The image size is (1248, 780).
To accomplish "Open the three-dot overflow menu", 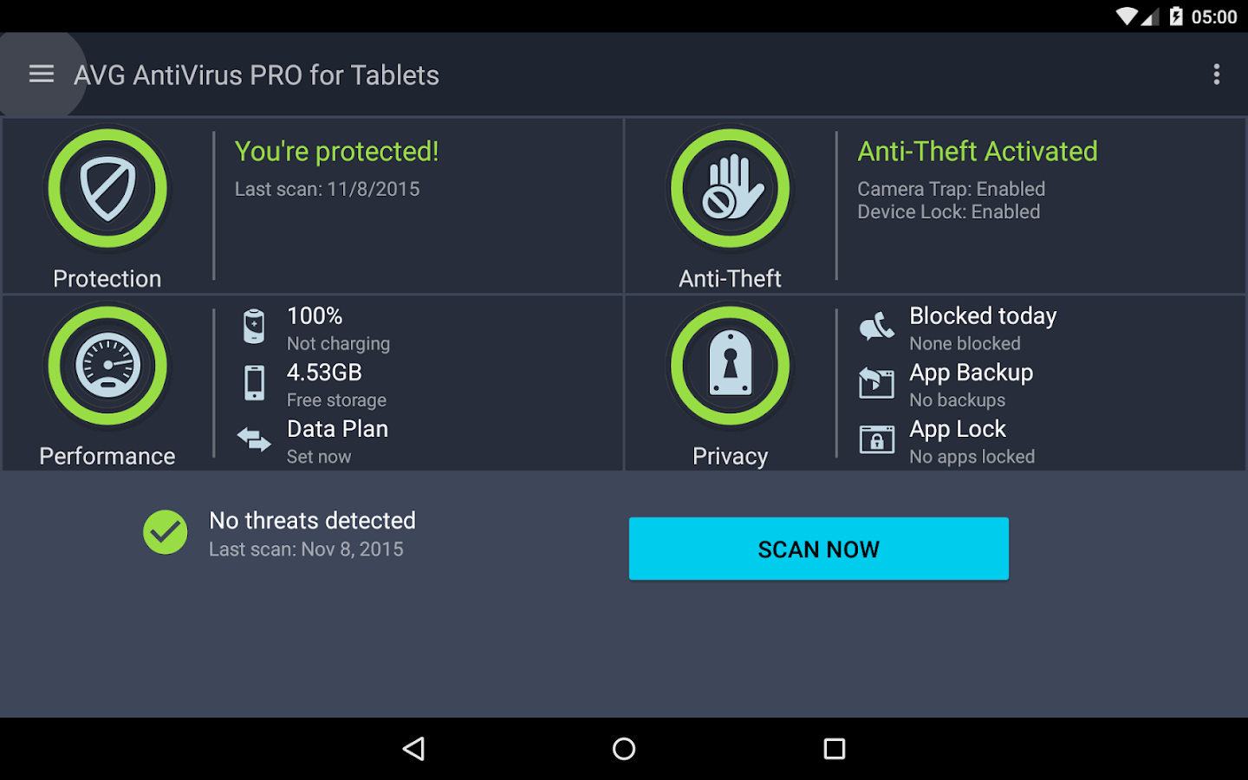I will (1217, 75).
